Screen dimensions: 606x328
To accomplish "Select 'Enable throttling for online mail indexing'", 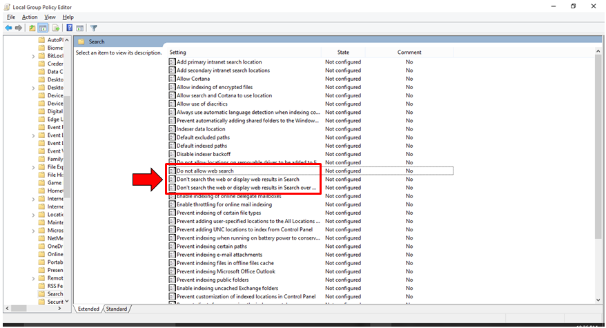I will point(224,204).
